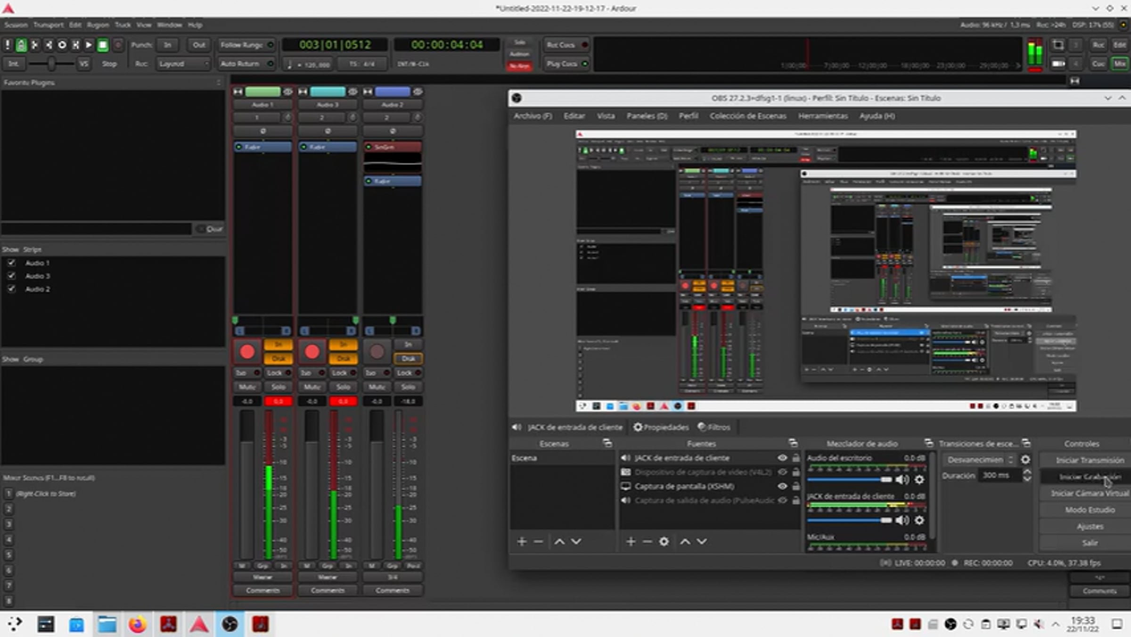Click the Duración 300 ms field
1131x637 pixels.
1000,475
